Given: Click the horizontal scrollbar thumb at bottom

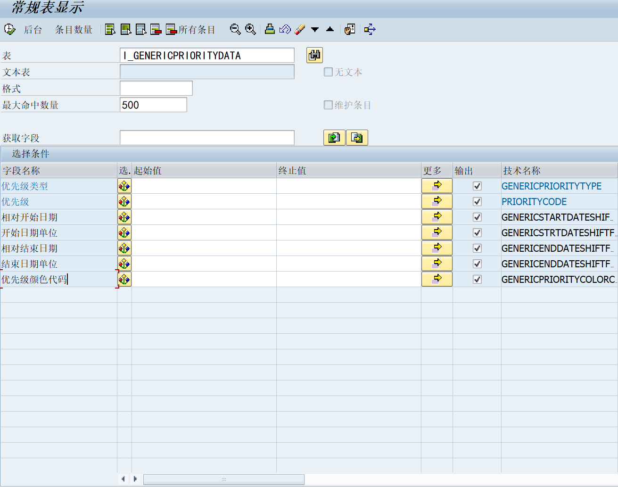Looking at the screenshot, I should click(224, 479).
